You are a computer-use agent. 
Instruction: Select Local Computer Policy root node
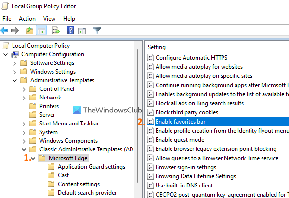point(41,46)
